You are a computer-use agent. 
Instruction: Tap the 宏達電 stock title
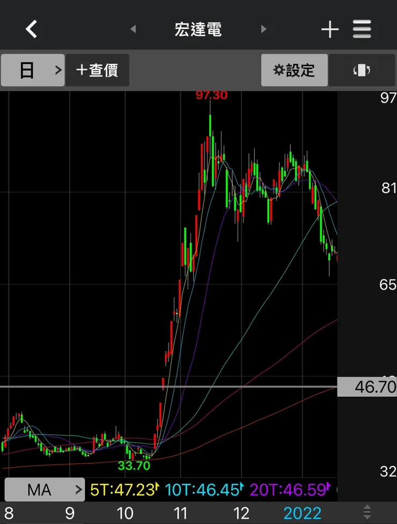pos(198,30)
